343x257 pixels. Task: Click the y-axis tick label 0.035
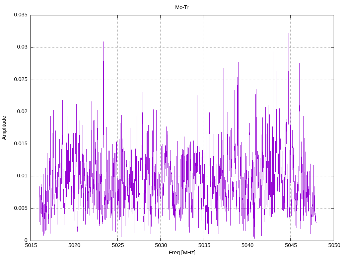tap(21, 15)
